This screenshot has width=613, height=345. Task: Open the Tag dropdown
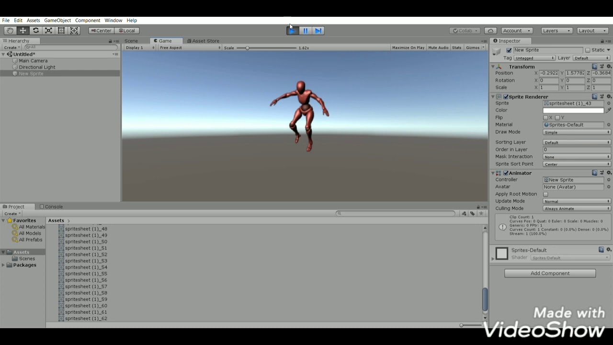coord(534,58)
